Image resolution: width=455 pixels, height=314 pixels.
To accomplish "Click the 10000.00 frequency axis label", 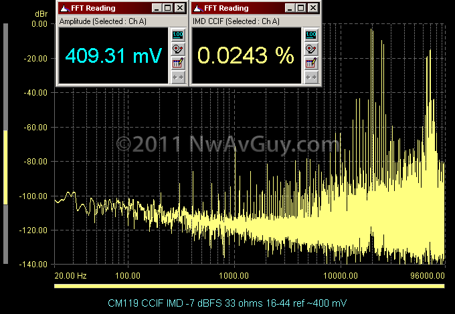I will 341,275.
